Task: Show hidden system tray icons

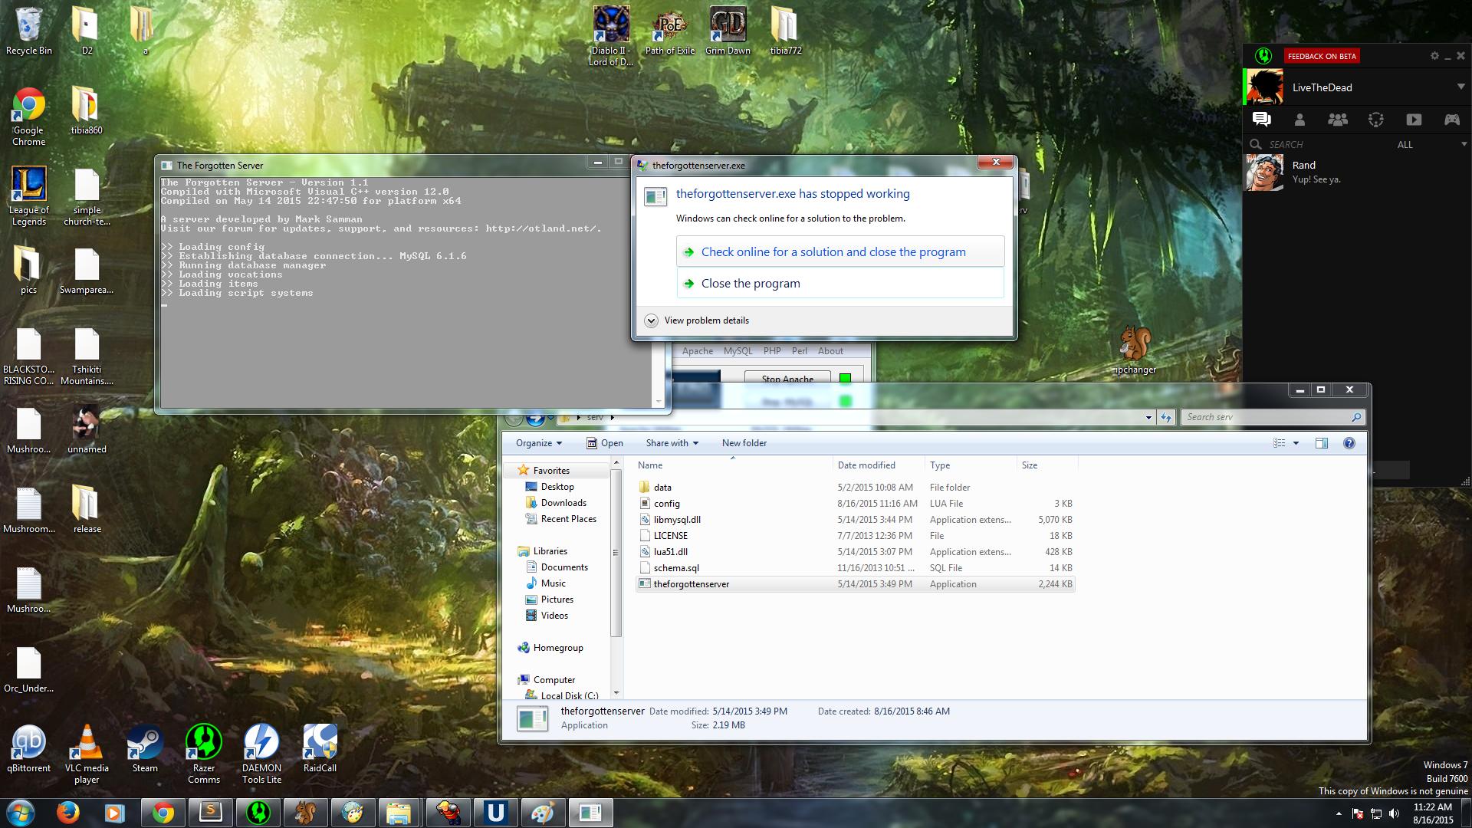Action: [1339, 813]
